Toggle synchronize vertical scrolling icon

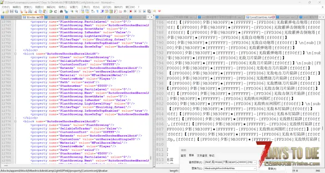click(83, 12)
